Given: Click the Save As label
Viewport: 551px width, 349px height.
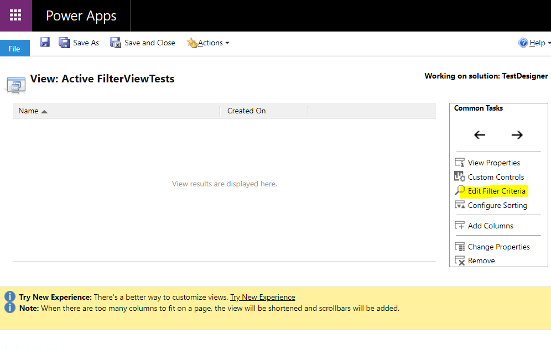Looking at the screenshot, I should pyautogui.click(x=86, y=43).
